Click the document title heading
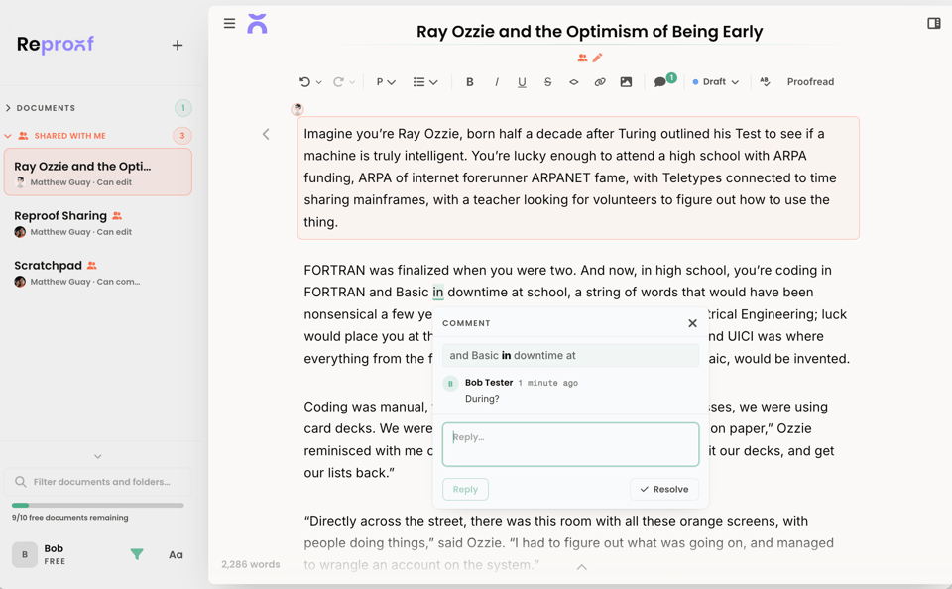The height and width of the screenshot is (589, 952). click(589, 32)
